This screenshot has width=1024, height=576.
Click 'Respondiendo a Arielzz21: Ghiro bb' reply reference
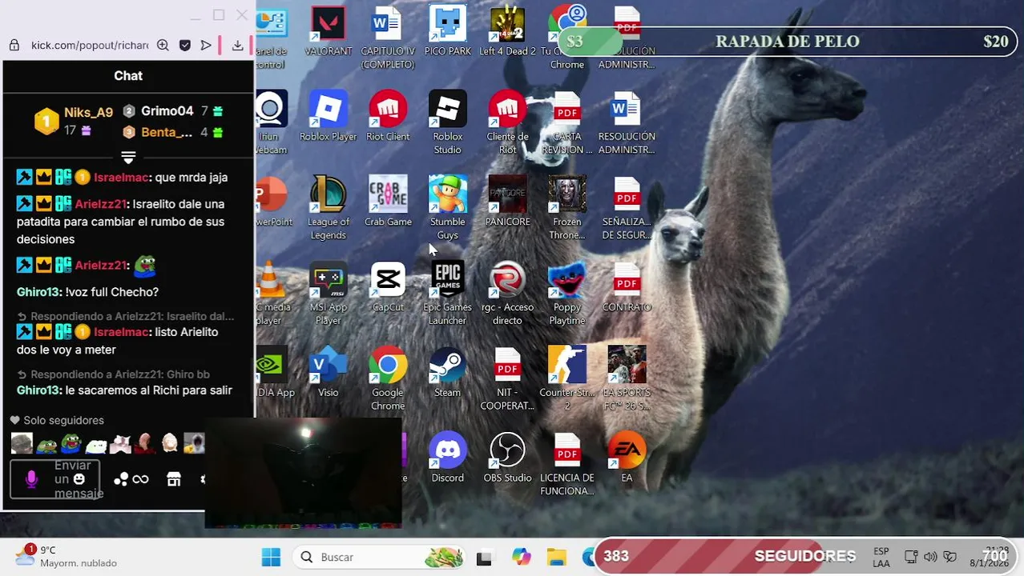point(115,374)
